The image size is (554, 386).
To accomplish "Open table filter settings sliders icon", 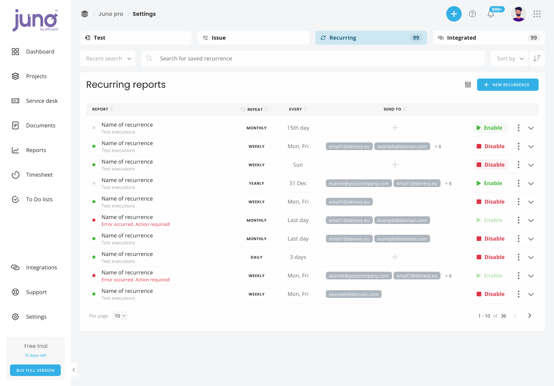I will tap(468, 85).
